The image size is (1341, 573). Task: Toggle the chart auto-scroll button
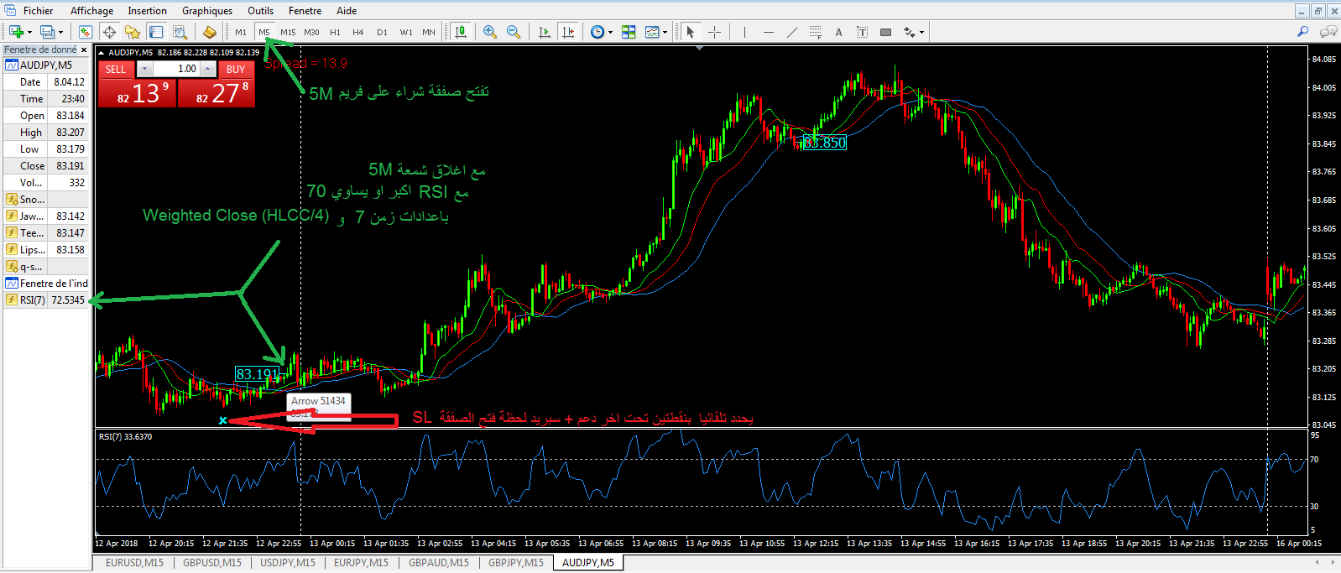[x=544, y=32]
